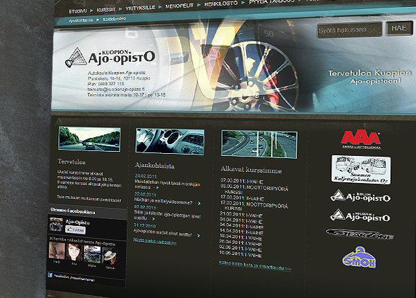Open the Suomen Kuljettajakoulutus bus logo
This screenshot has height=298, width=416.
[x=360, y=168]
